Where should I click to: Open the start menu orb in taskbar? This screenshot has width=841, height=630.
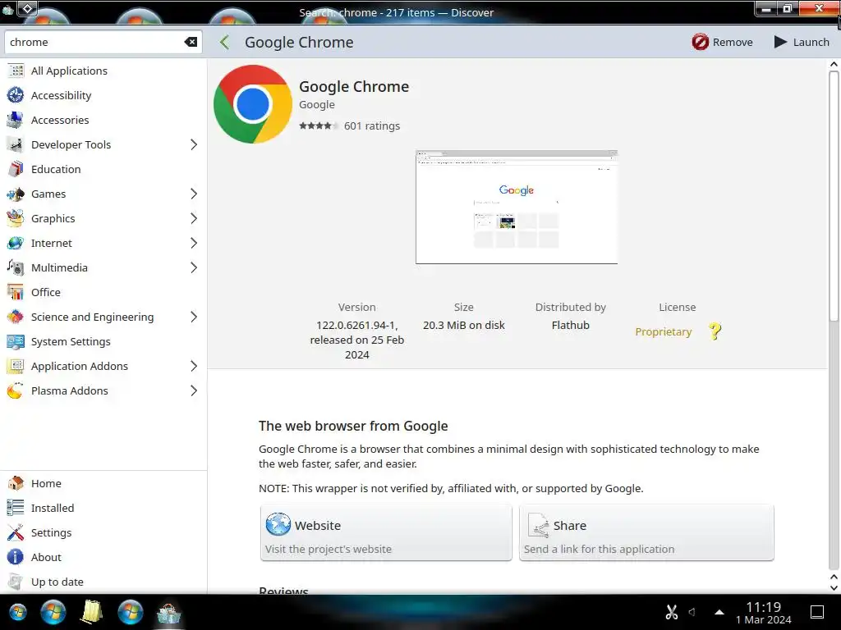click(18, 612)
